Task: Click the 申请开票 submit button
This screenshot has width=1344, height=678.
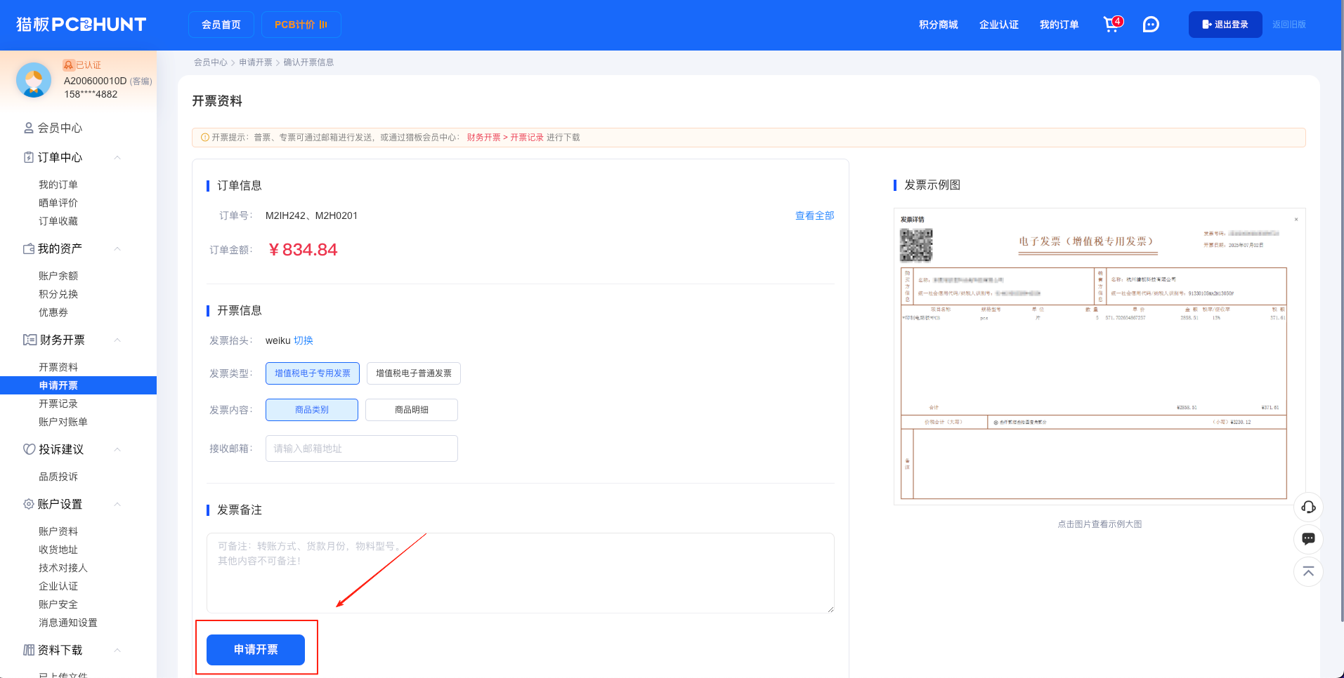Action: (x=256, y=650)
